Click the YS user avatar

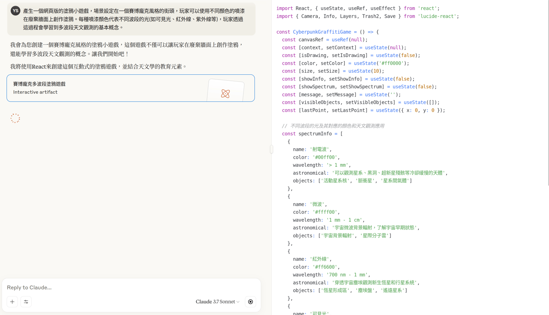(15, 11)
